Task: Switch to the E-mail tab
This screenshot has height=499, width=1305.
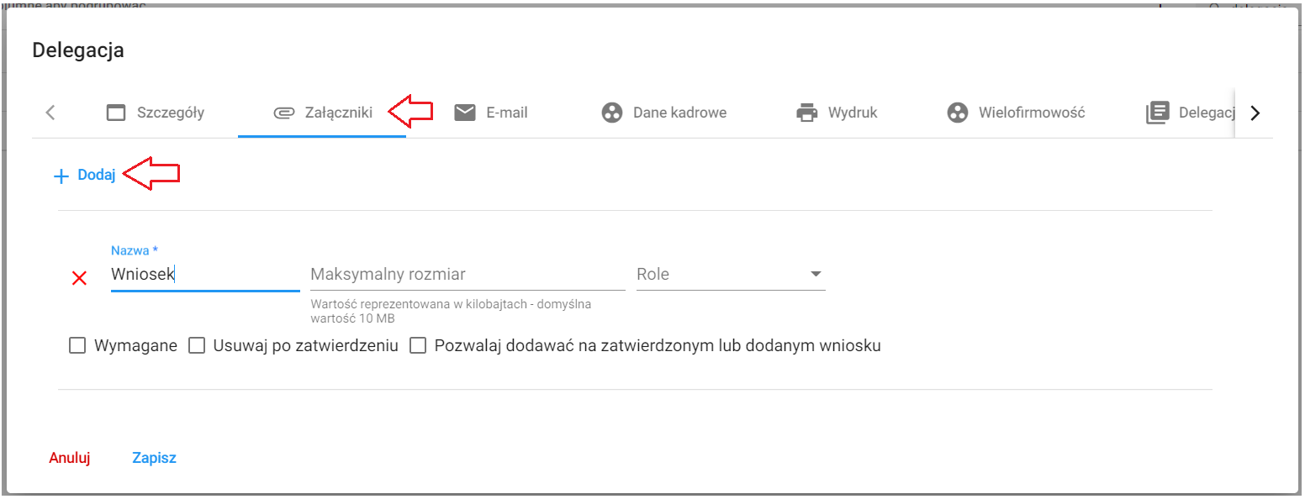Action: (491, 113)
